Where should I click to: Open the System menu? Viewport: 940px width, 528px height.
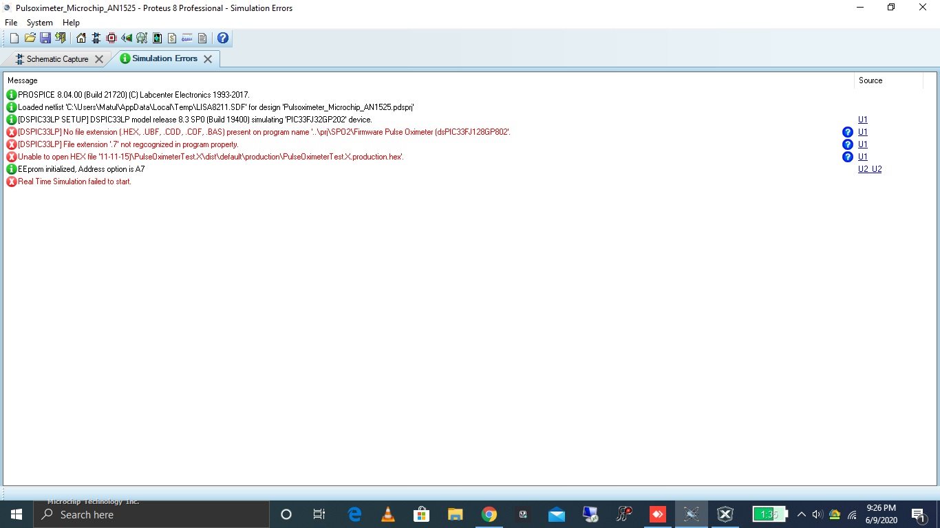pos(40,23)
